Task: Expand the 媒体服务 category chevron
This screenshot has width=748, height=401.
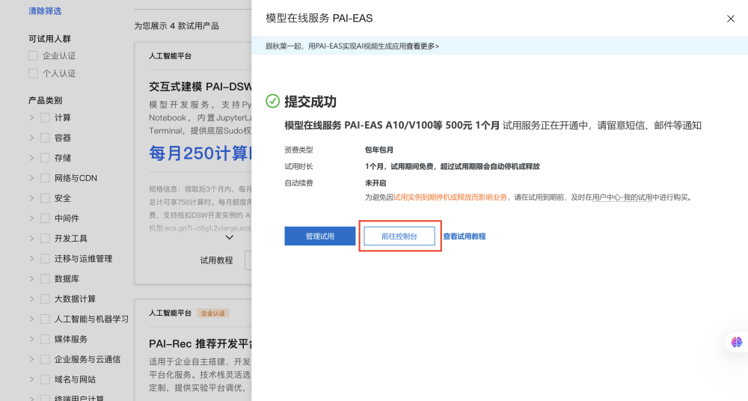Action: [x=31, y=339]
